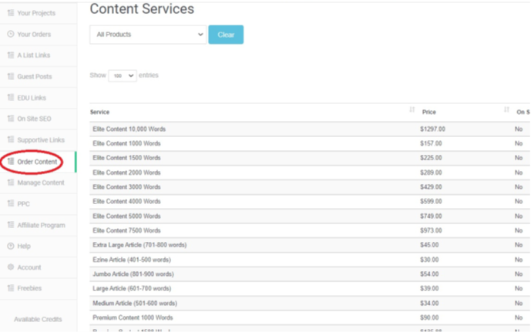Click the Freebies sidebar icon
The image size is (531, 332).
tap(10, 288)
